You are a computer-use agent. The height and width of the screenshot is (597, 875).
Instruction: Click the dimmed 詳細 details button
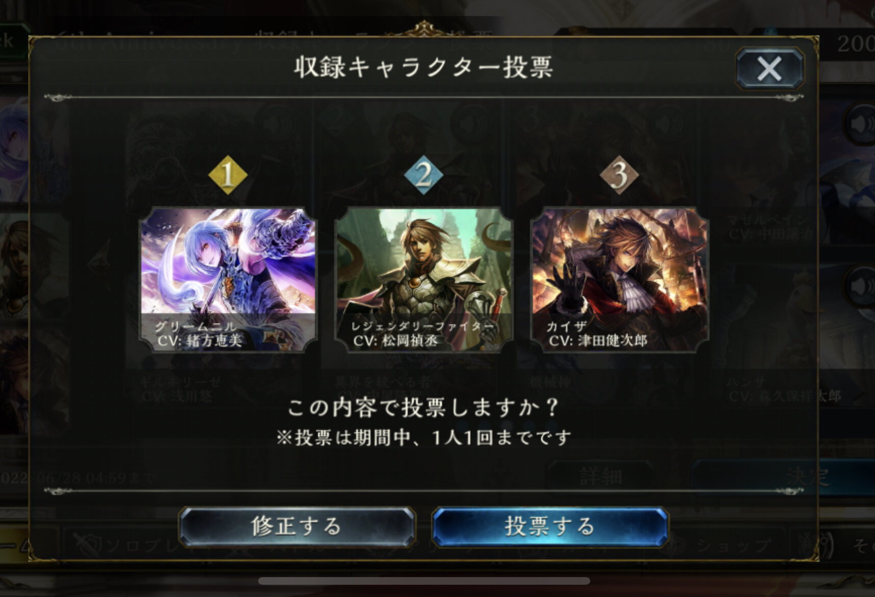[x=601, y=477]
